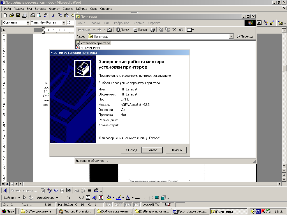Open the Действия actions dropdown
This screenshot has height=215, width=287.
[12, 198]
